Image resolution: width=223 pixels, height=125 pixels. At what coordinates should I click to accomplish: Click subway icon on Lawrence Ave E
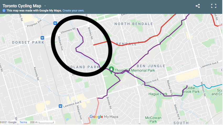(x=60, y=106)
